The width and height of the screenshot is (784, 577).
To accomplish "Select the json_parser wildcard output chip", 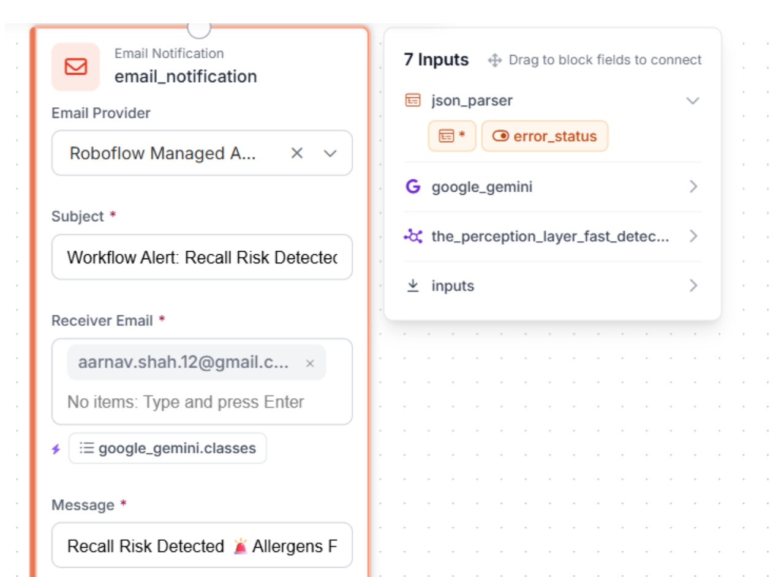I will click(x=451, y=136).
